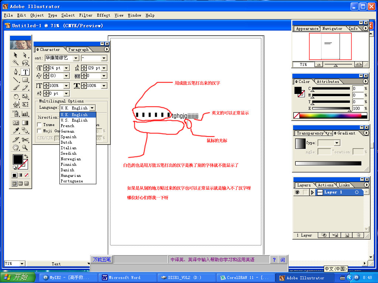Open the zoom level 71% dropdown at bottom
The image size is (378, 283).
(22, 264)
